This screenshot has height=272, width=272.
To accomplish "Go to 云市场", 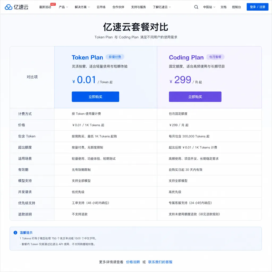I will tap(101, 7).
